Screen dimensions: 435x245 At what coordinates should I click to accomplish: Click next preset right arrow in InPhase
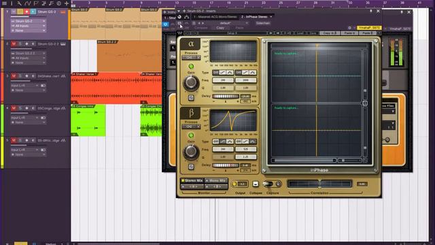pyautogui.click(x=277, y=33)
